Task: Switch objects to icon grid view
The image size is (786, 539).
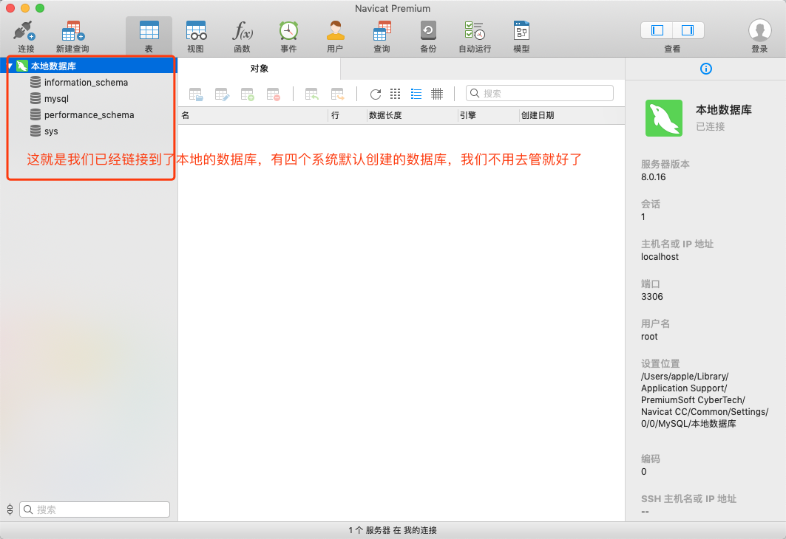Action: click(x=396, y=94)
